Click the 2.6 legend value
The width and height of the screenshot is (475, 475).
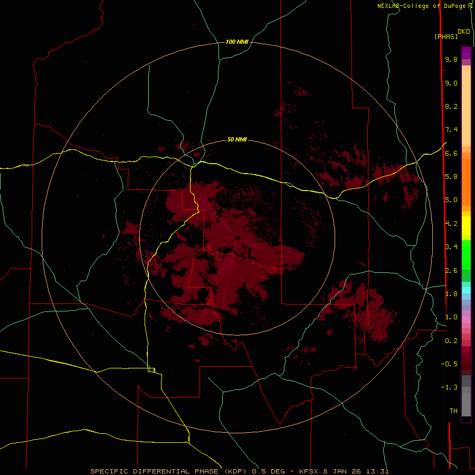pyautogui.click(x=451, y=270)
